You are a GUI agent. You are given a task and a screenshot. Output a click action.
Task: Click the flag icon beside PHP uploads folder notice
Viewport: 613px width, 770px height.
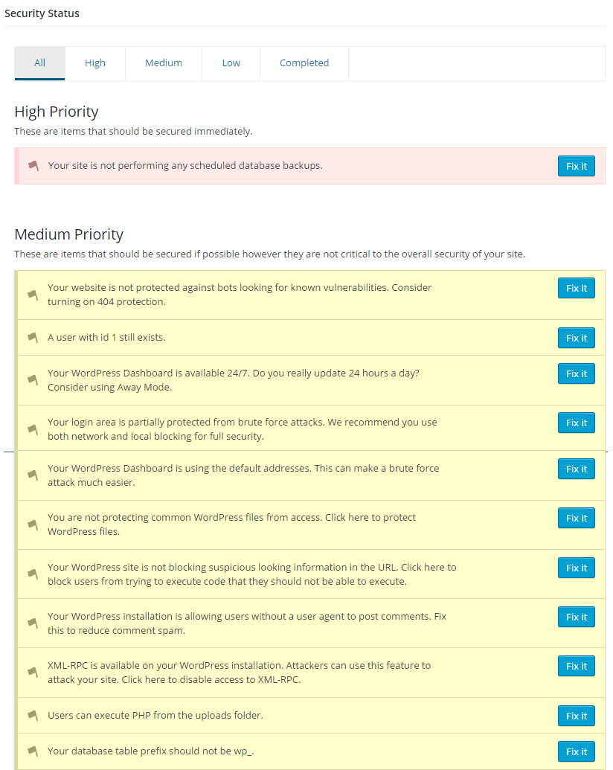(32, 716)
